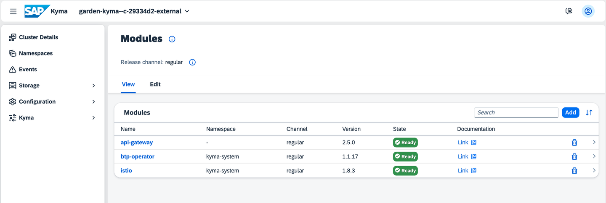Click kyma-system namespace in istio row
The width and height of the screenshot is (606, 203).
[223, 171]
